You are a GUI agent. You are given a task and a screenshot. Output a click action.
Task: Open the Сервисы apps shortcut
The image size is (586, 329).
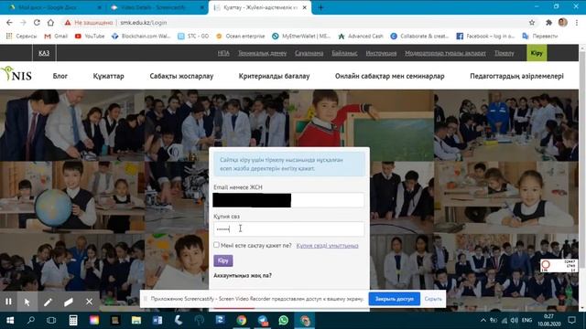(21, 37)
